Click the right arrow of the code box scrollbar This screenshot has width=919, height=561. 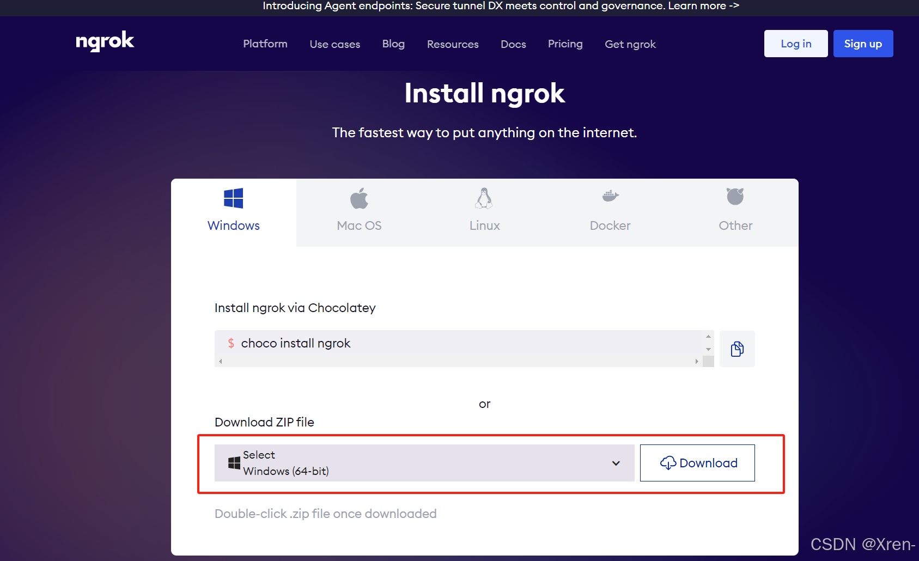coord(697,361)
